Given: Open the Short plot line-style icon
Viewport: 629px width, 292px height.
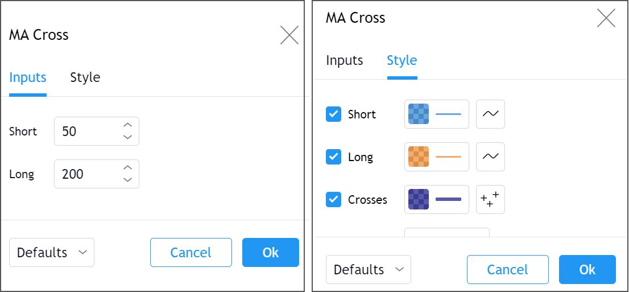Looking at the screenshot, I should tap(490, 114).
